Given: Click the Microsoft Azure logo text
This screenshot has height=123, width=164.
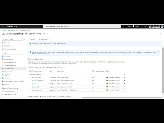Looking at the screenshot, I should (x=12, y=27).
